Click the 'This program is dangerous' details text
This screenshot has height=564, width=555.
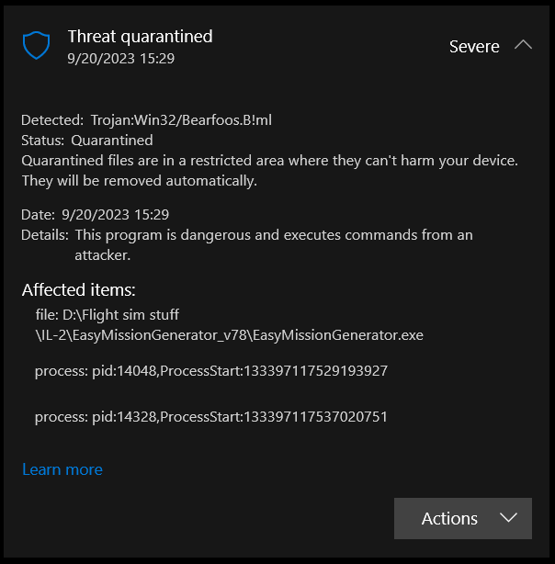pos(274,244)
